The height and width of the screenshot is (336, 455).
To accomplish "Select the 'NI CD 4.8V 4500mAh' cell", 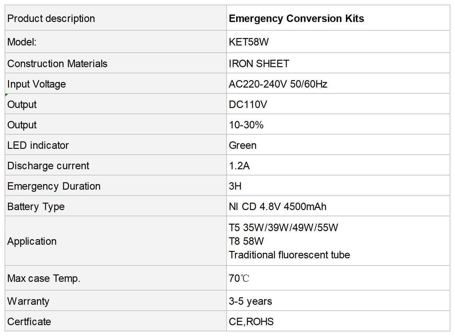I will pos(338,206).
